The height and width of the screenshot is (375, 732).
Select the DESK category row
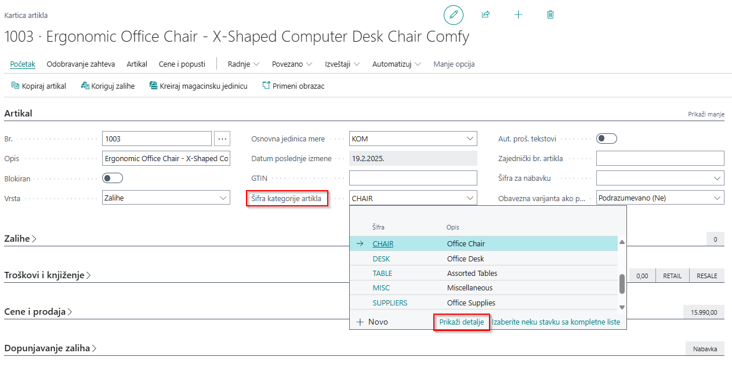[x=381, y=259]
